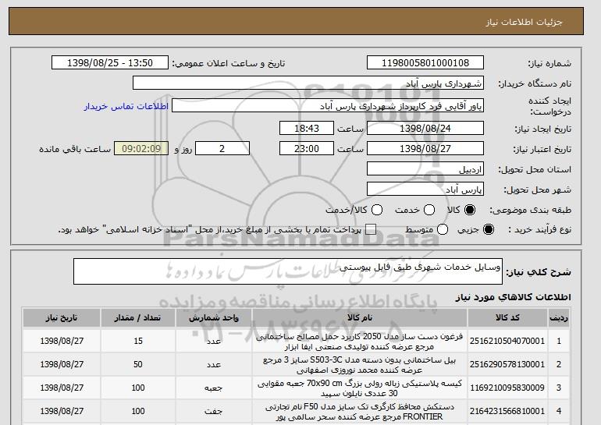Click the واحد شمارش column header

214,318
